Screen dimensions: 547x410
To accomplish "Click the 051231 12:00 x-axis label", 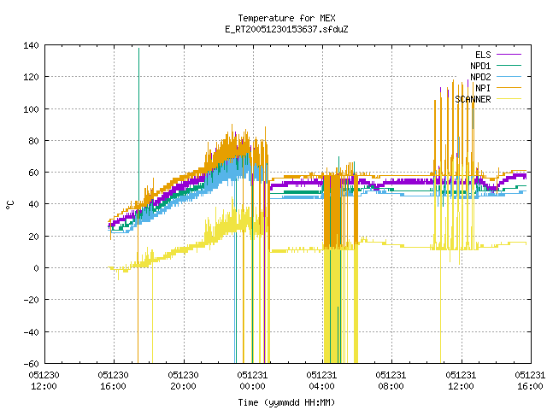I will tap(461, 381).
